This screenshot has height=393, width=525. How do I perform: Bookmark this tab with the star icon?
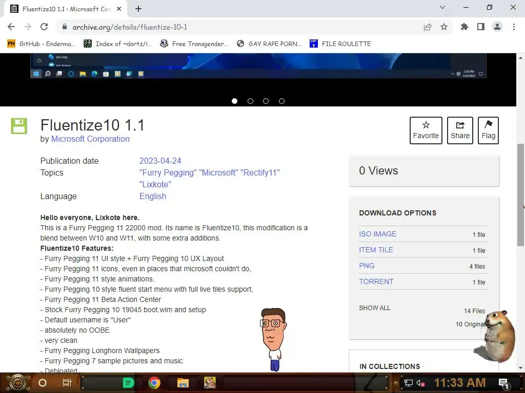point(444,27)
